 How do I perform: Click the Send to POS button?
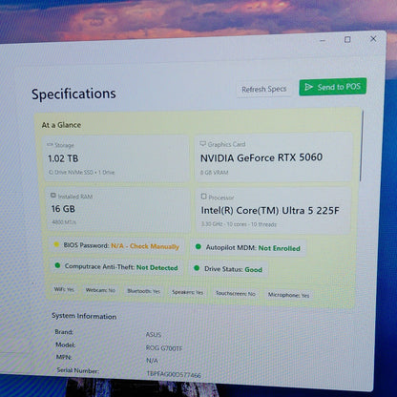click(x=333, y=87)
